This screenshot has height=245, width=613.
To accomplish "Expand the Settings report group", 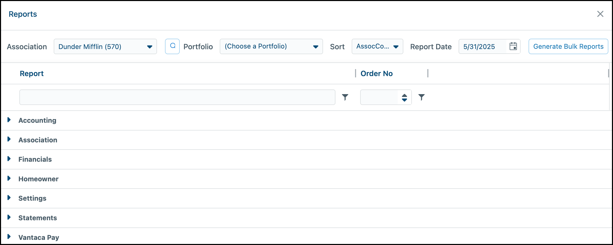I will point(9,198).
